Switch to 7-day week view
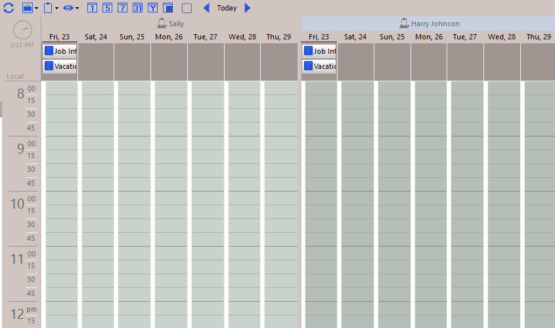555x328 pixels. click(x=122, y=8)
